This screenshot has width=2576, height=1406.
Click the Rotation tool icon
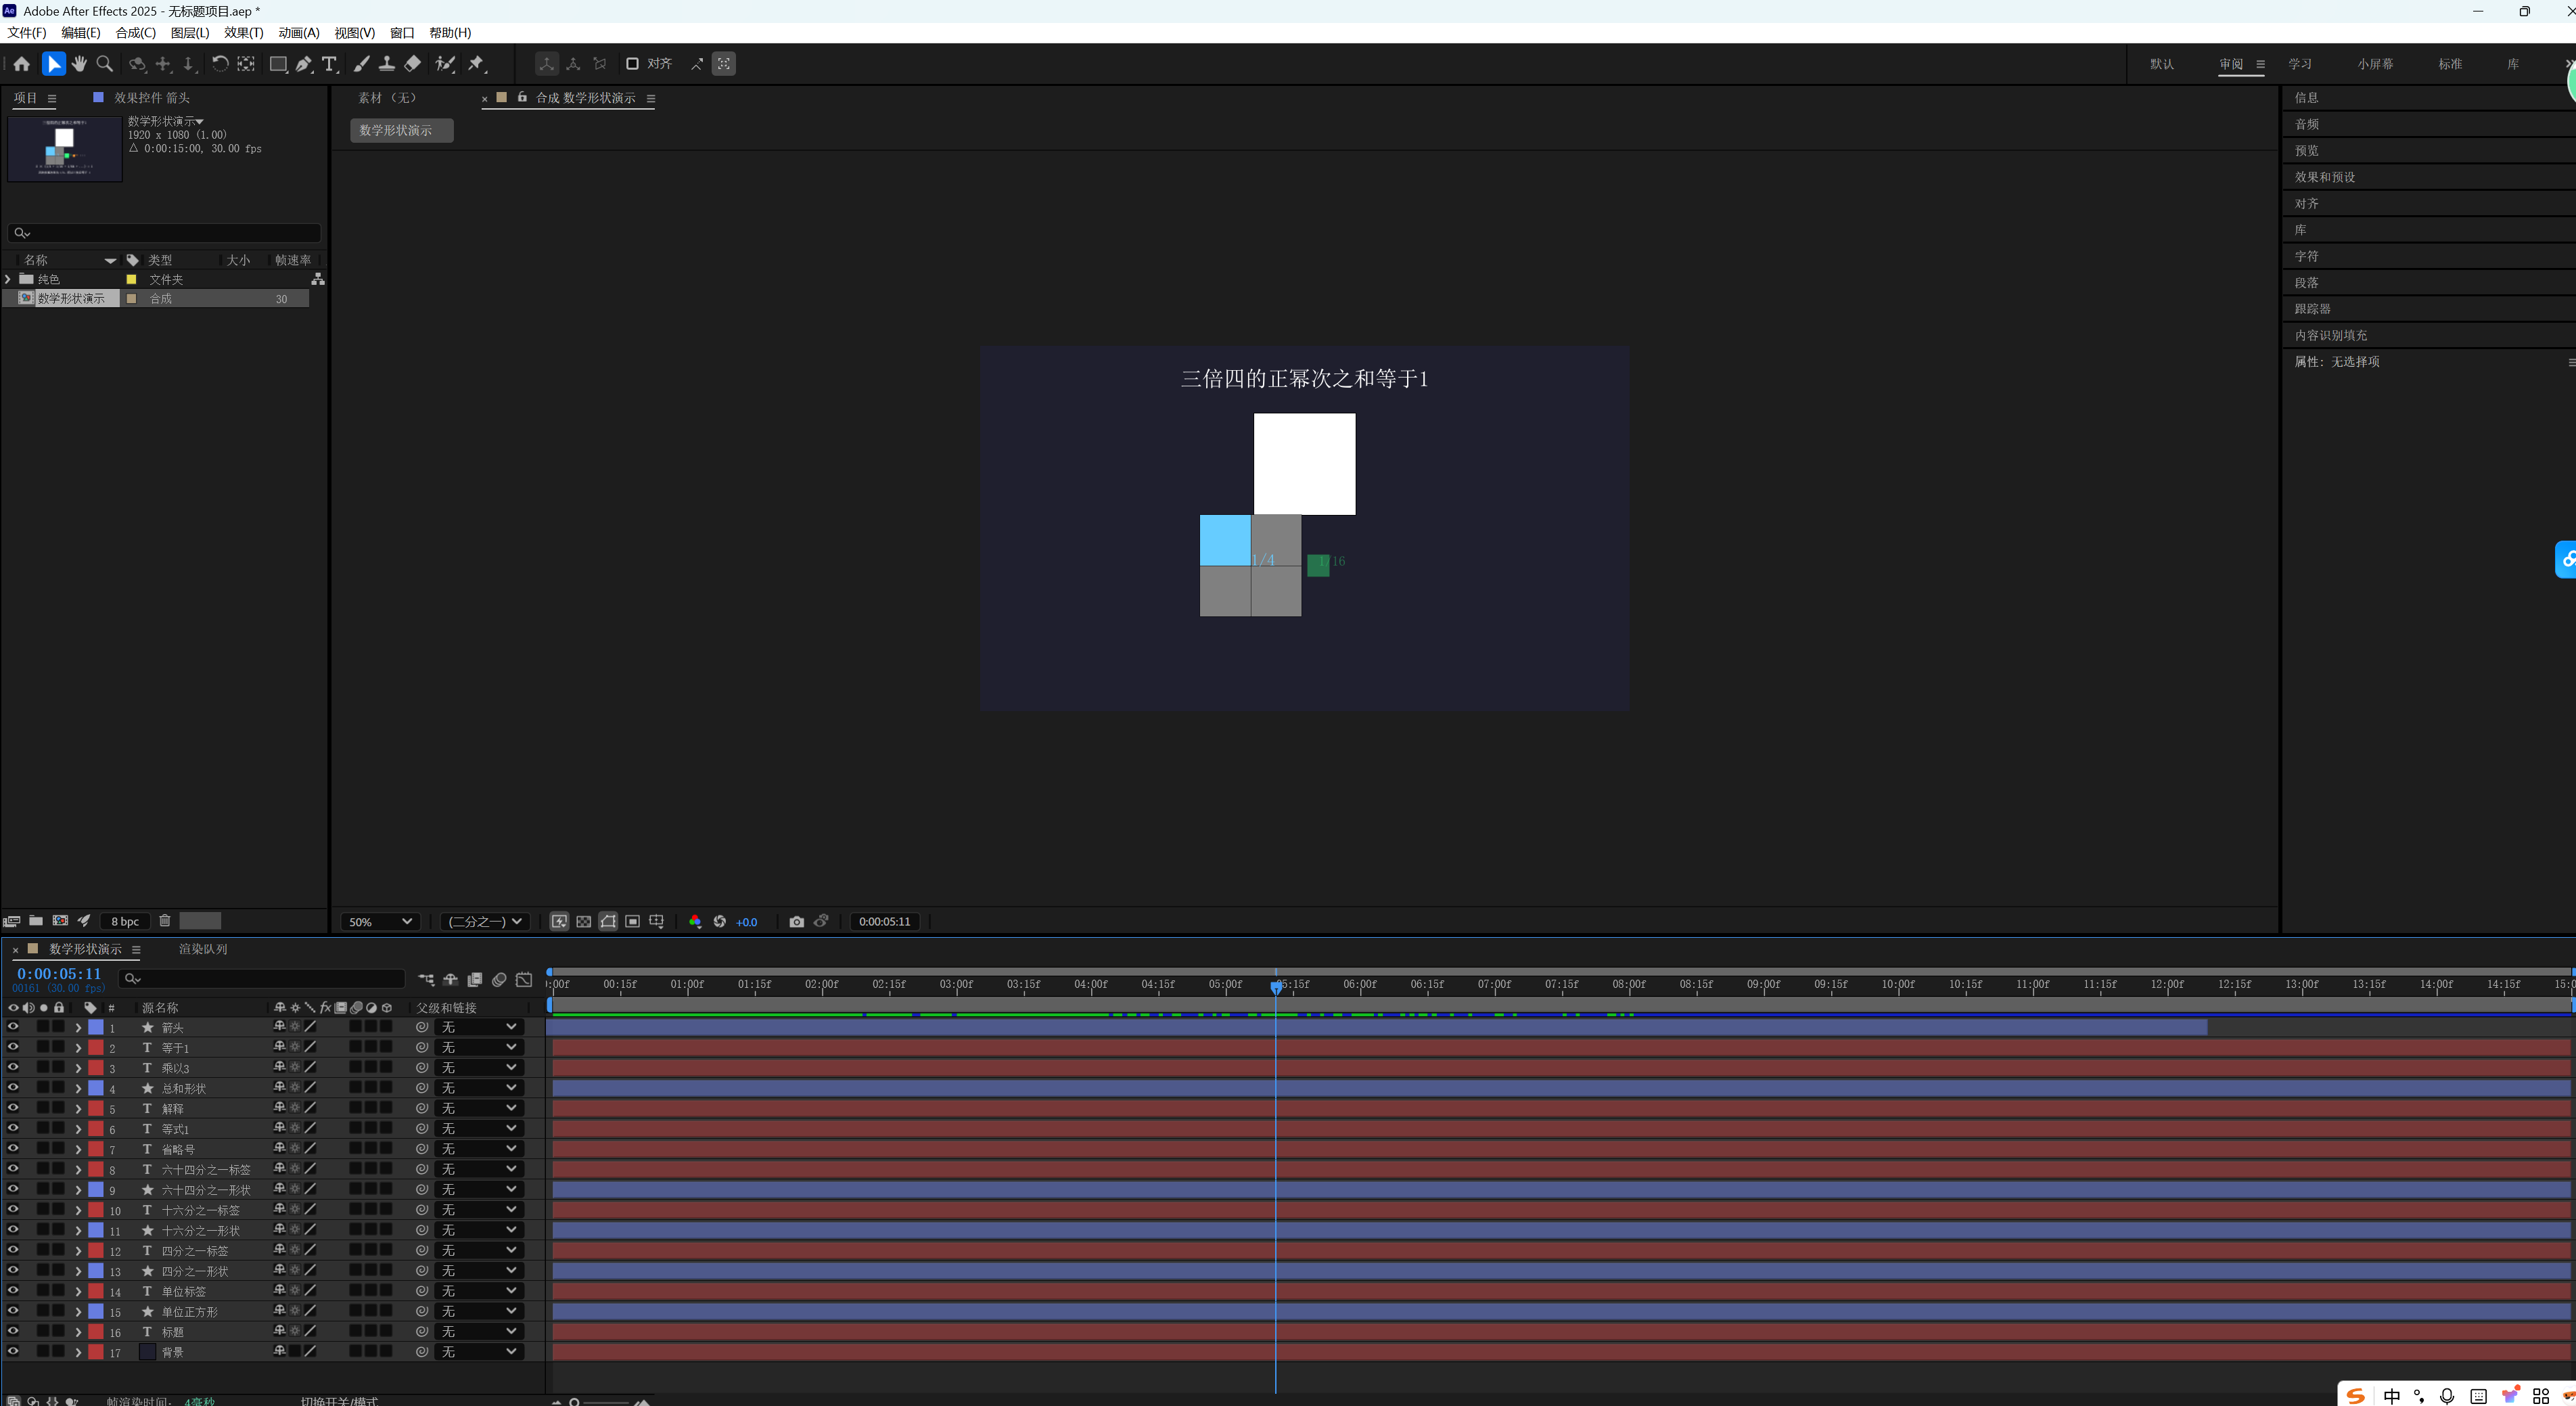tap(220, 64)
